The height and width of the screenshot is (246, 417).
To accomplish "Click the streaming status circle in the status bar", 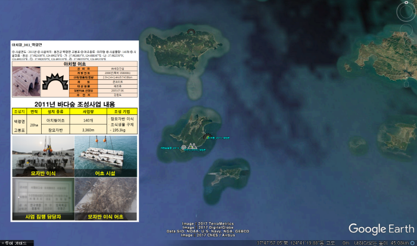I will pyautogui.click(x=412, y=243).
